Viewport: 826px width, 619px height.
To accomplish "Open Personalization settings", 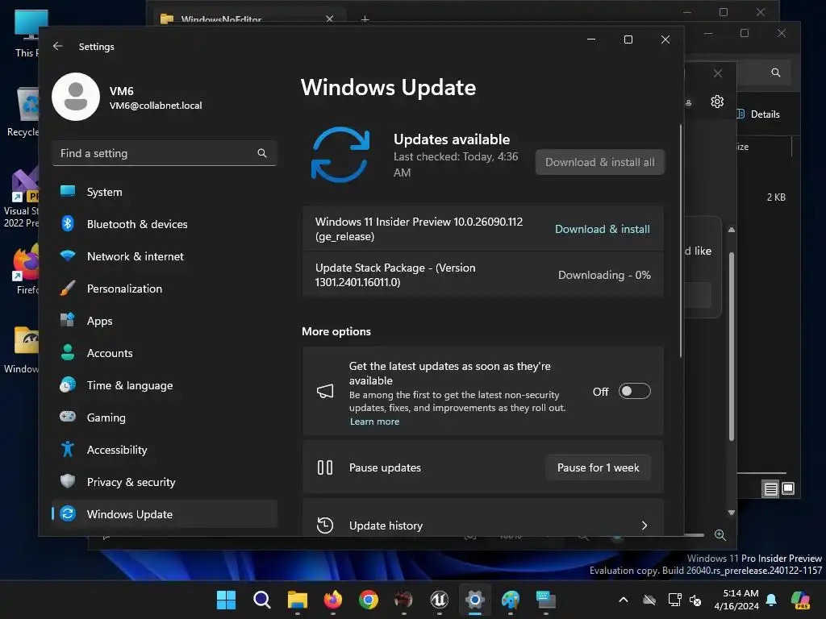I will click(x=165, y=289).
